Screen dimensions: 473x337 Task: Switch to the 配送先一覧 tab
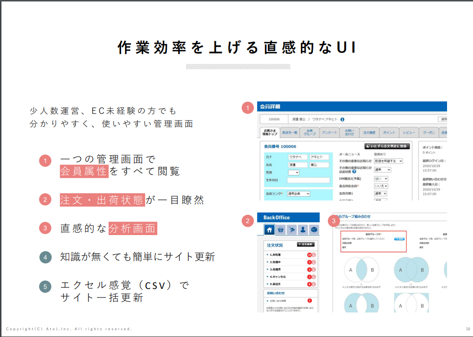(290, 133)
